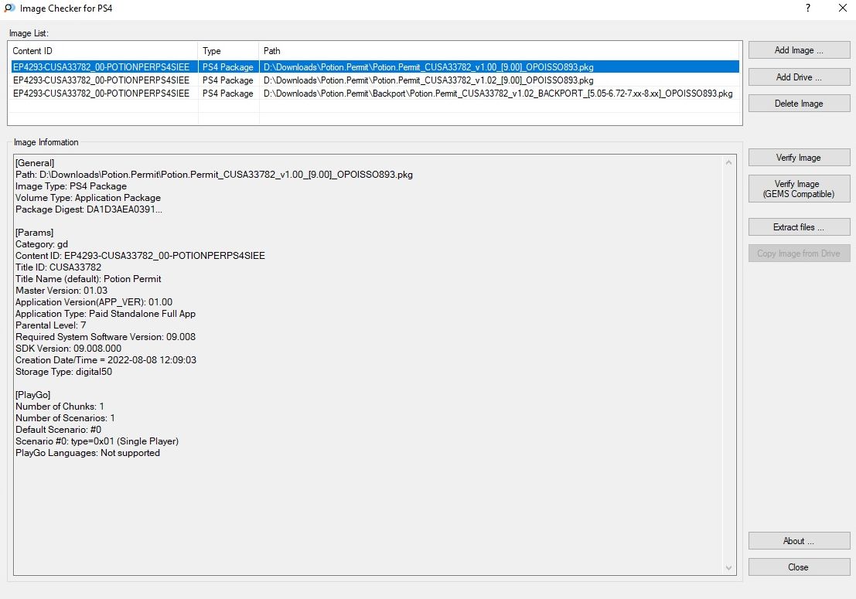Select the v1.00 [9.00] package row
The height and width of the screenshot is (599, 856).
tap(375, 67)
